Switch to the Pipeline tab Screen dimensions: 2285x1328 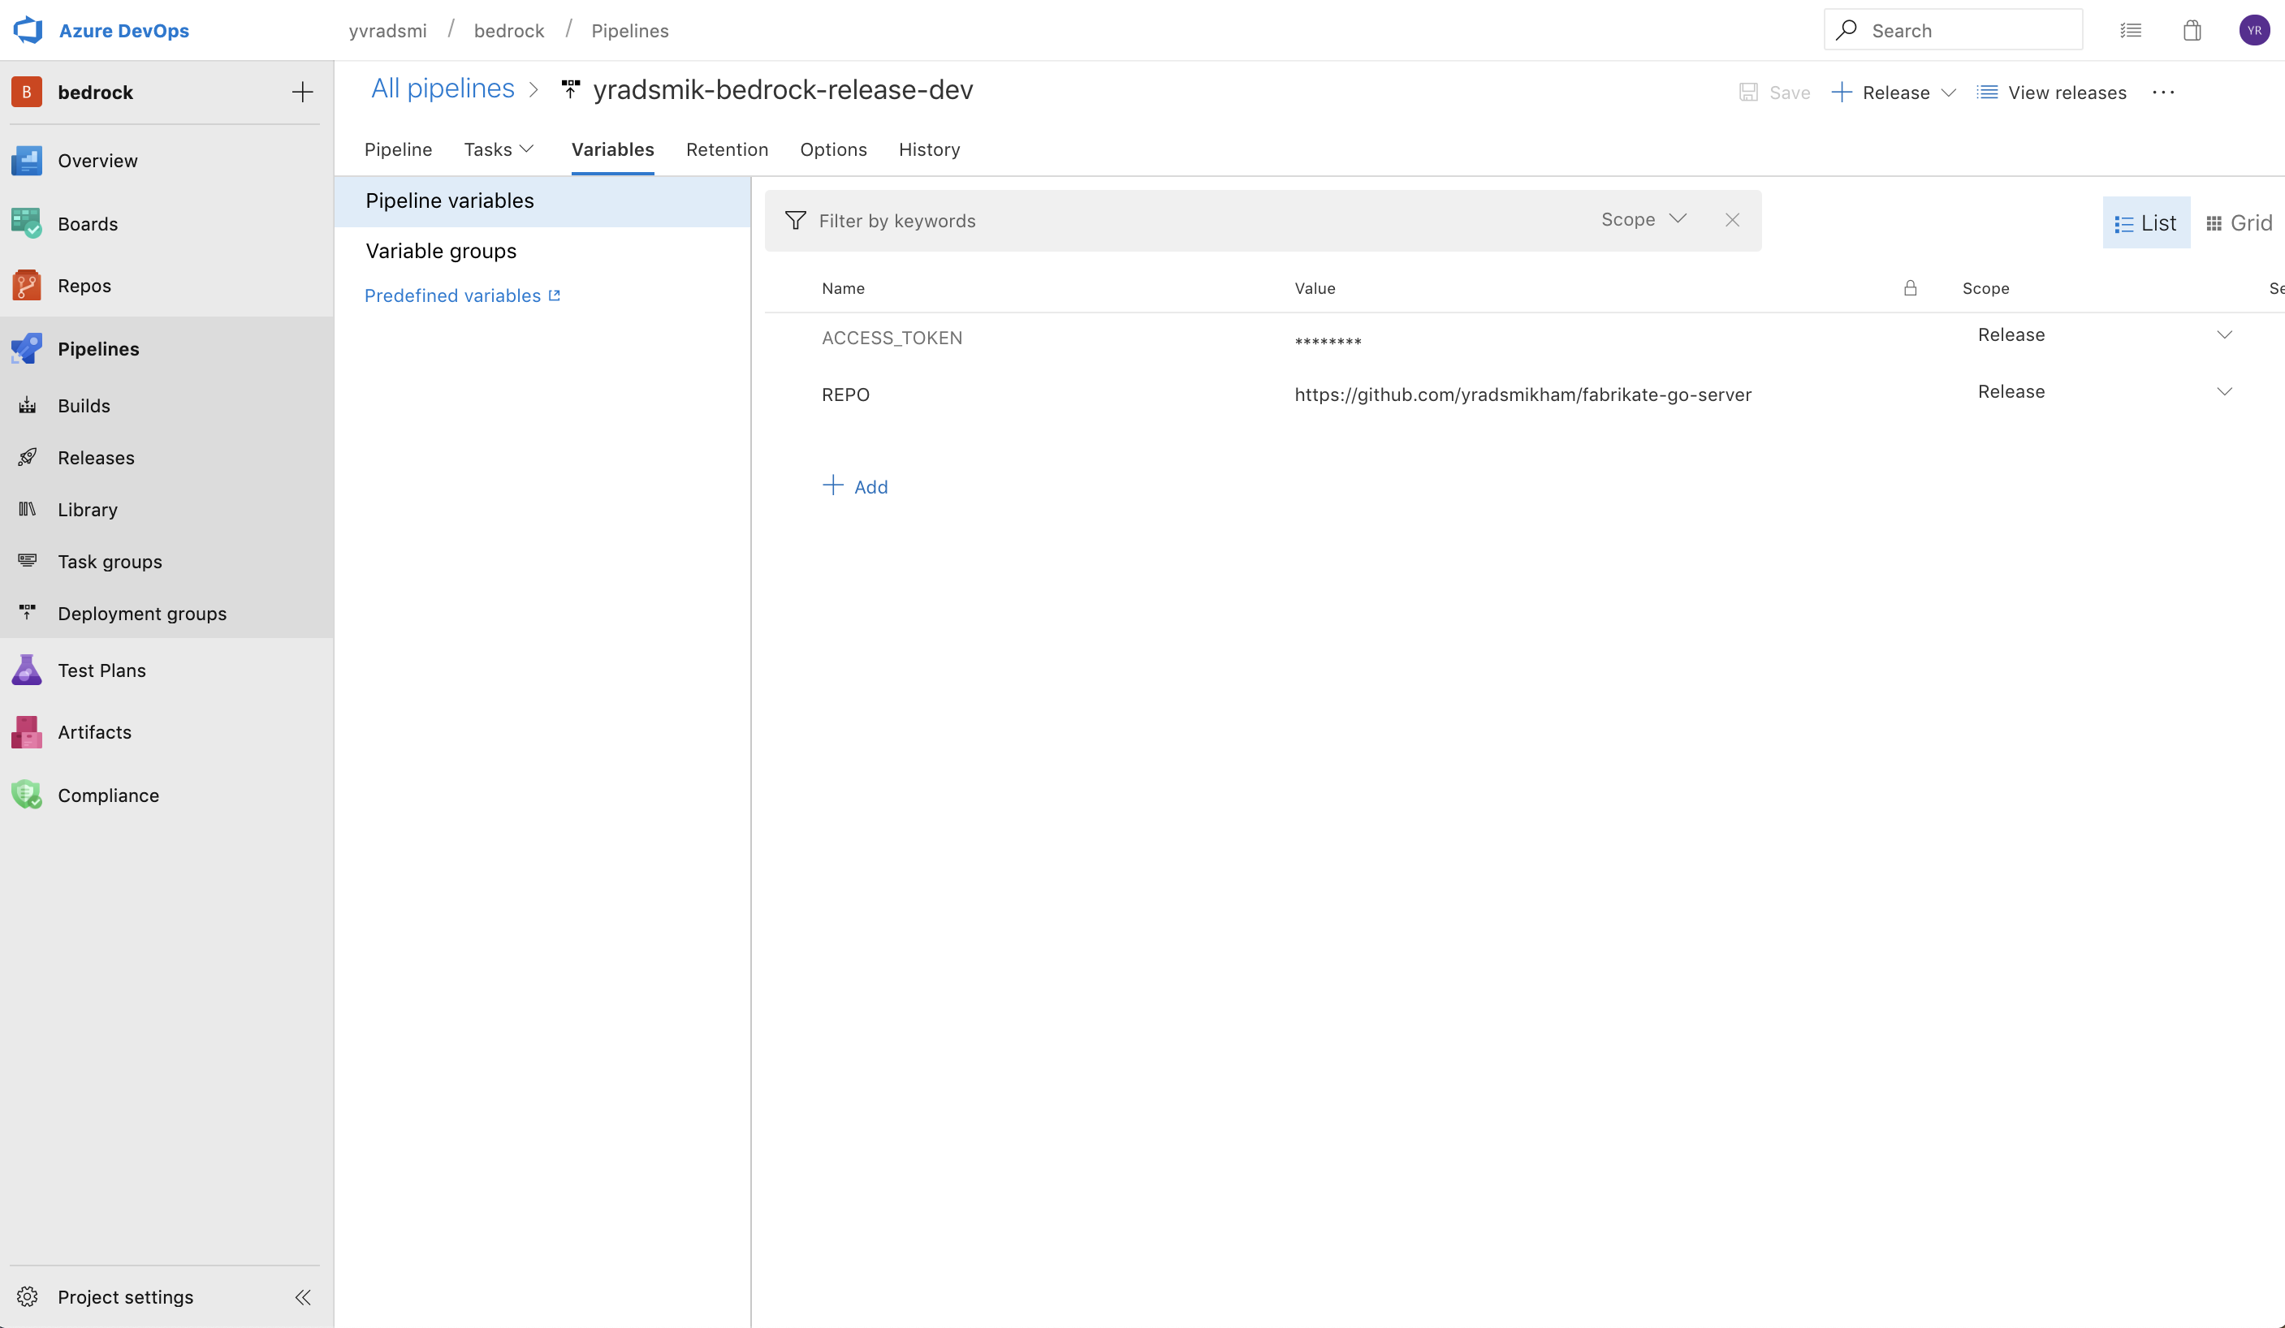pyautogui.click(x=399, y=149)
